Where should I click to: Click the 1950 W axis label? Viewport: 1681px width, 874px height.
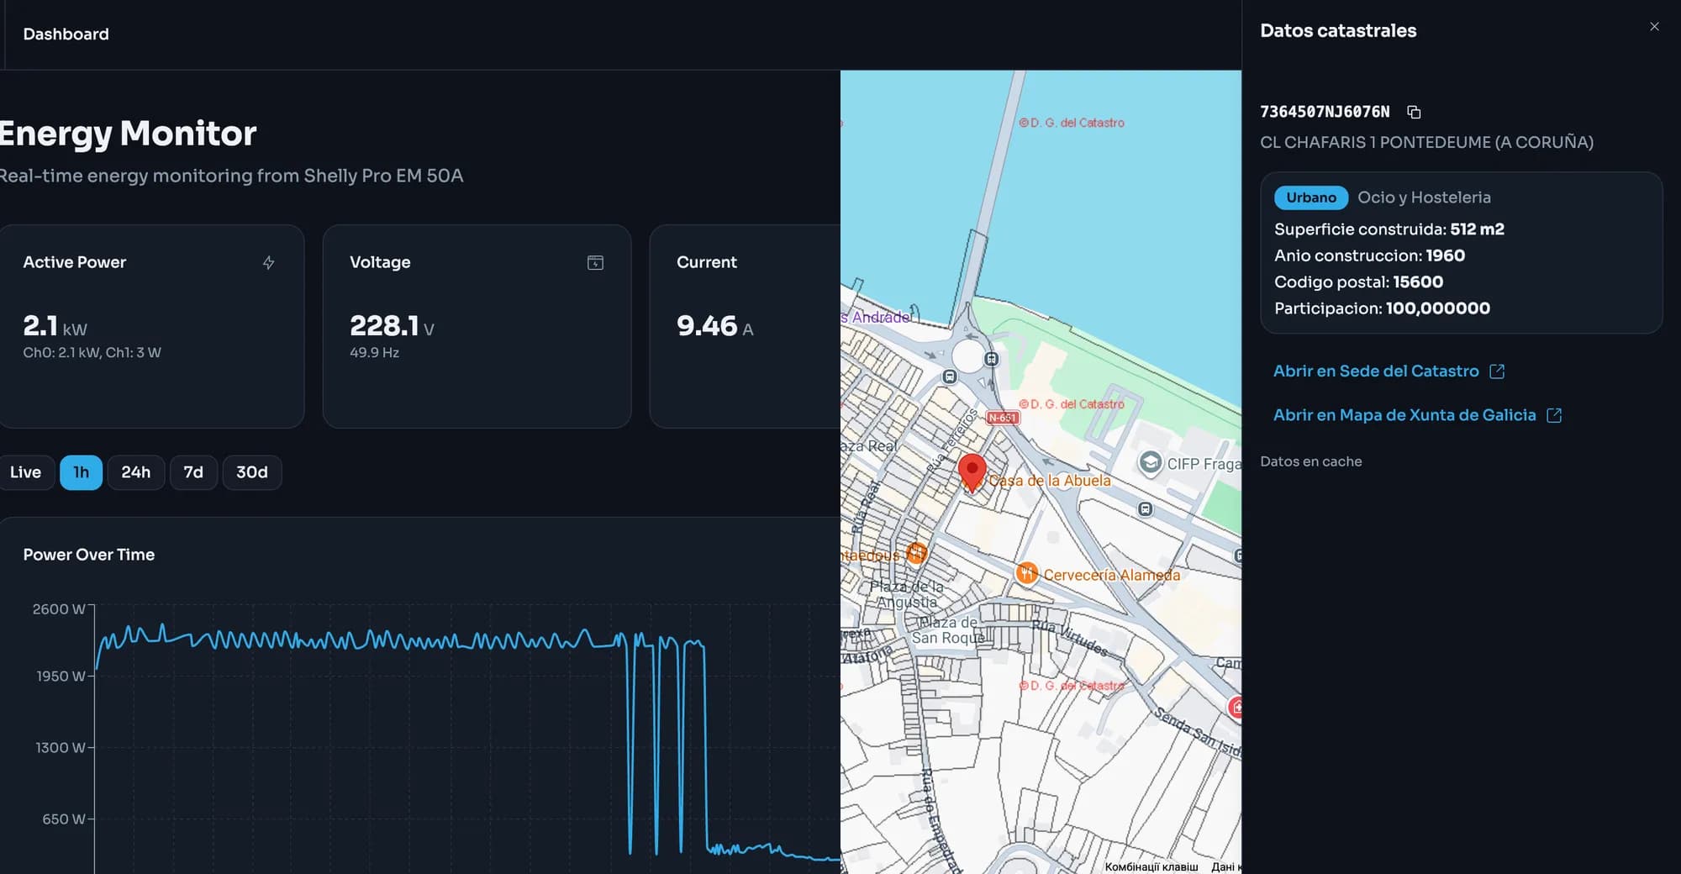tap(61, 677)
